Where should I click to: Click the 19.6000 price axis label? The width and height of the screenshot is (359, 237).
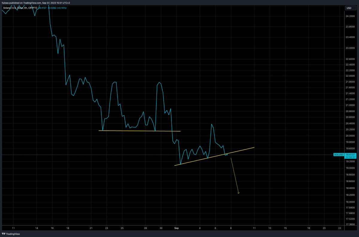coord(350,149)
